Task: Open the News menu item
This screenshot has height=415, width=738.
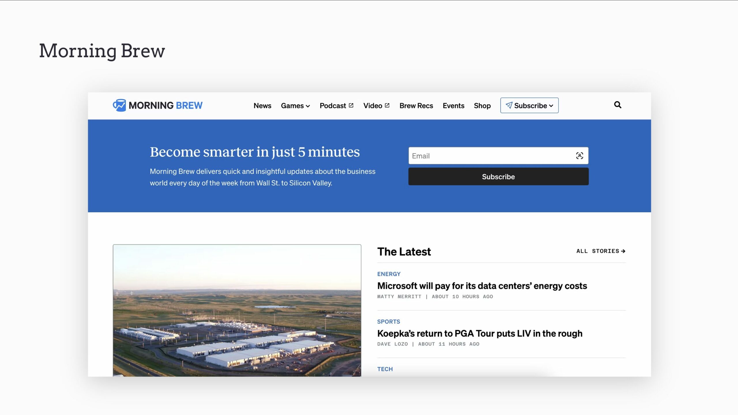Action: pos(262,106)
